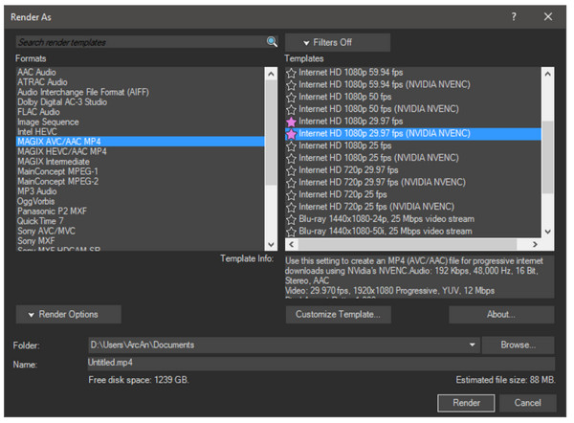Viewport: 574px width, 423px height.
Task: Click Templates horizontal scroll right arrow
Action: pyautogui.click(x=535, y=244)
